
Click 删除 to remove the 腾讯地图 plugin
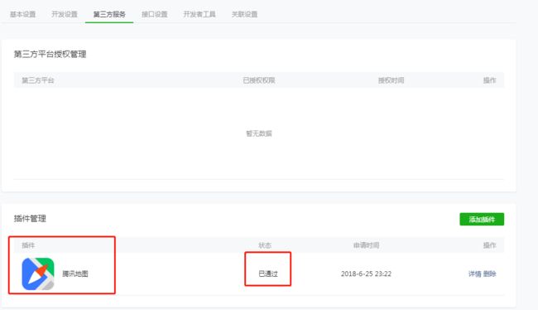click(490, 274)
